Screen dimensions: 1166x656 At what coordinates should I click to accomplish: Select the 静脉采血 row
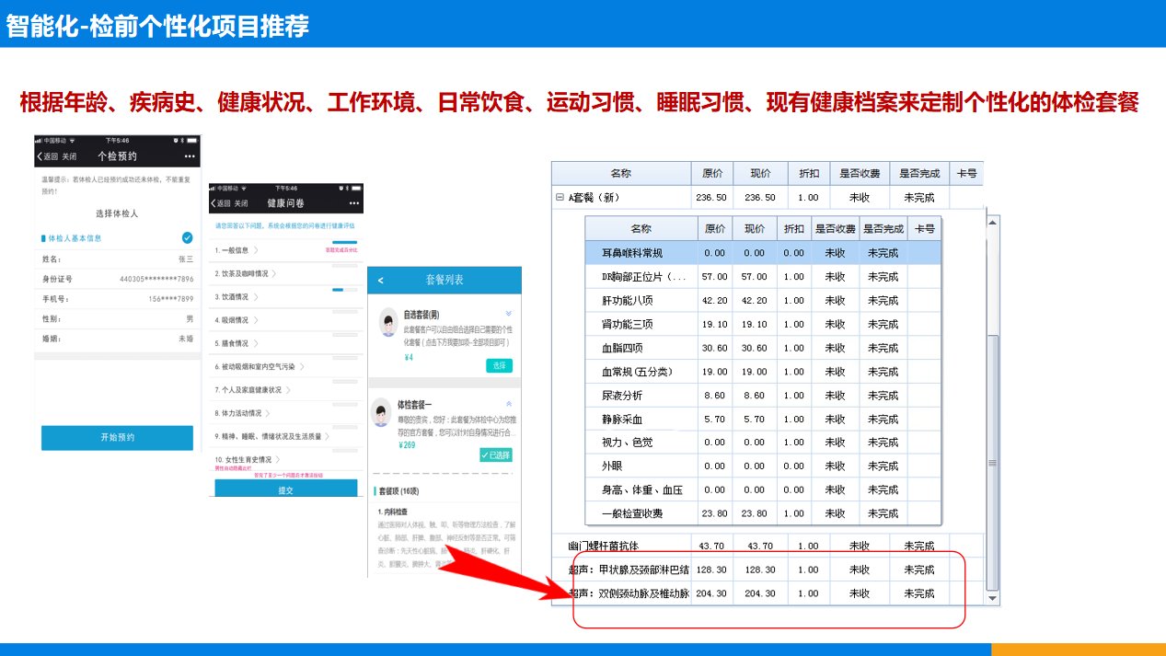[763, 419]
